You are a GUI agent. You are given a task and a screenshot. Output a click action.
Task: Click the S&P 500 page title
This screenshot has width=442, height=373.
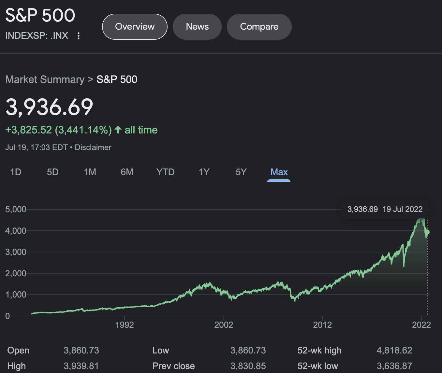40,15
